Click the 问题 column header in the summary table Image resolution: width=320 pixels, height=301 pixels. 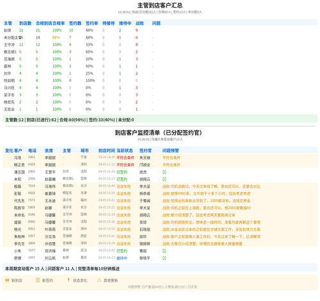pyautogui.click(x=156, y=23)
